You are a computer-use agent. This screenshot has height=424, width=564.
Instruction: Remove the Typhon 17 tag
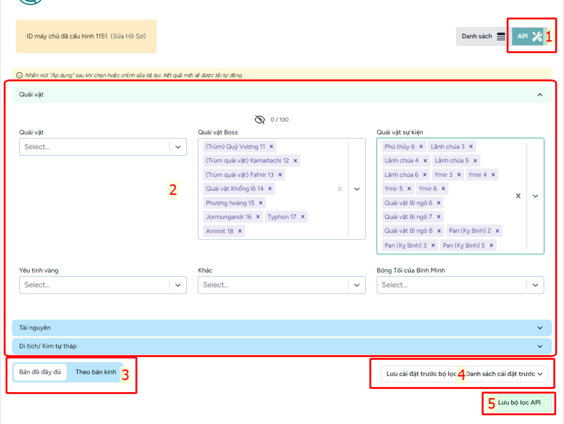tap(303, 217)
